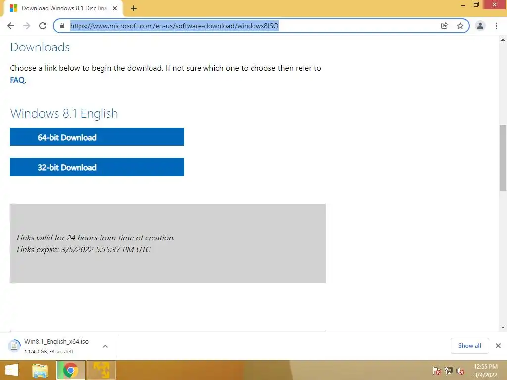
Task: Click the 'Links expire: 3/5/2022' text
Action: click(83, 249)
